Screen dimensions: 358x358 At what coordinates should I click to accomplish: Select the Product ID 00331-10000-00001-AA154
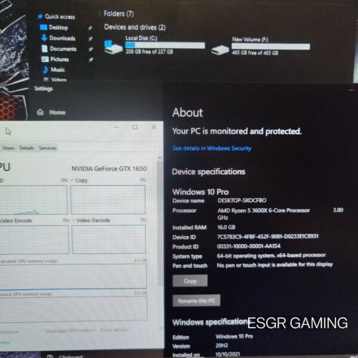coord(249,246)
